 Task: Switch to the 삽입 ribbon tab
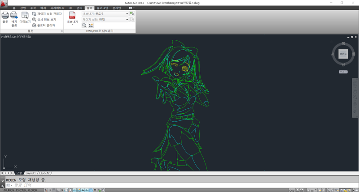click(23, 8)
